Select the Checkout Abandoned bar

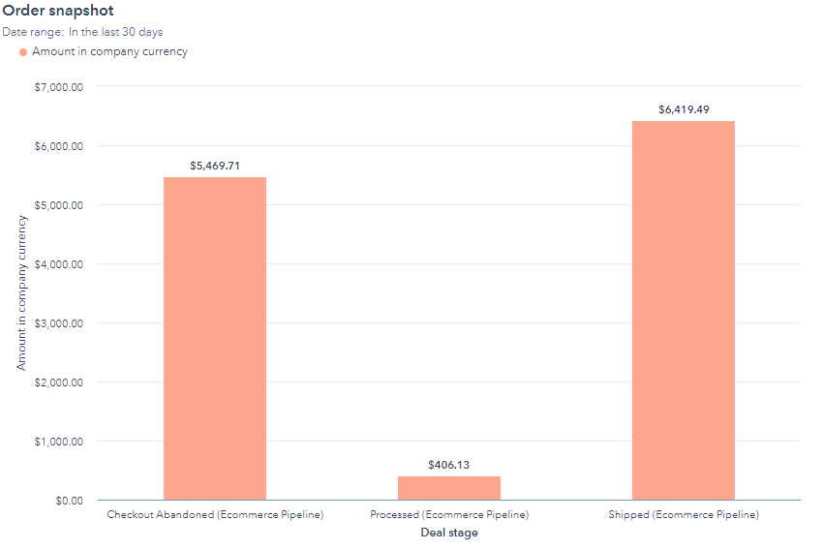coord(215,338)
